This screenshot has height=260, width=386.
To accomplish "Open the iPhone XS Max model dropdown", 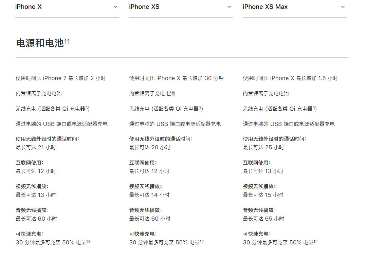I will pyautogui.click(x=294, y=7).
